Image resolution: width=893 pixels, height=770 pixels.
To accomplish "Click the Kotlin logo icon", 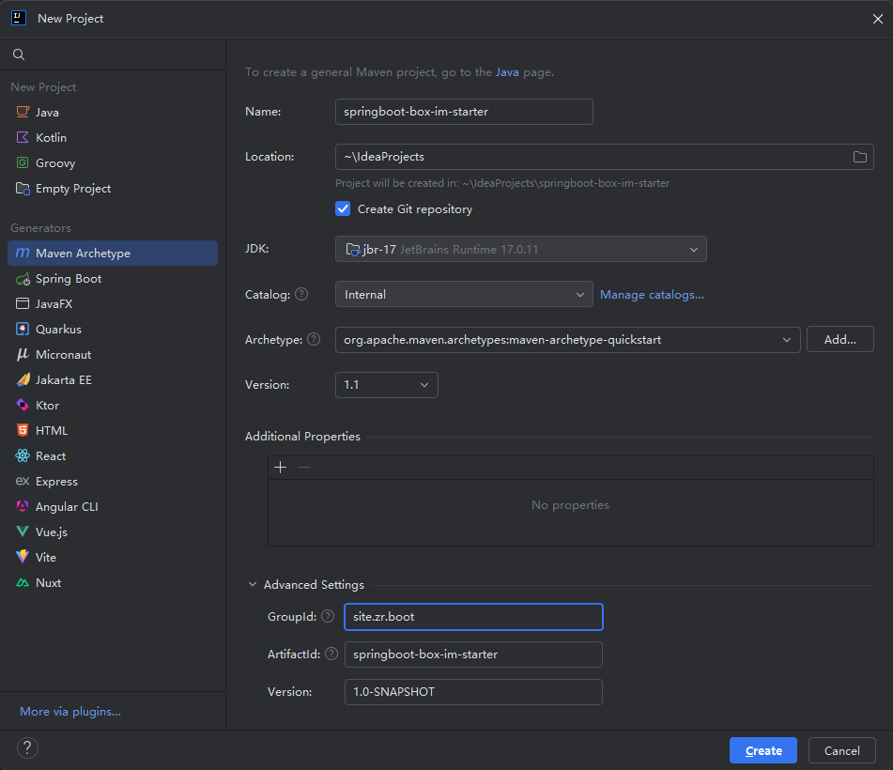I will (23, 137).
